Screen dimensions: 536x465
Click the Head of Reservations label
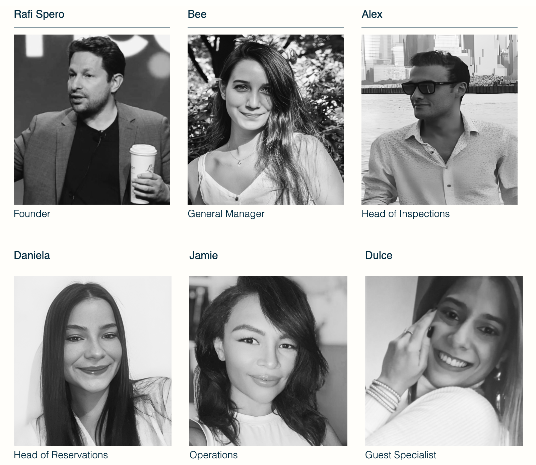point(61,455)
